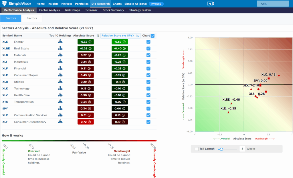Image resolution: width=293 pixels, height=178 pixels.
Task: Open the XLY symbol link
Action: pyautogui.click(x=5, y=122)
